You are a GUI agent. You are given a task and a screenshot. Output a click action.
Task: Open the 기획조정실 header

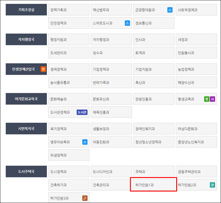[x=26, y=10]
